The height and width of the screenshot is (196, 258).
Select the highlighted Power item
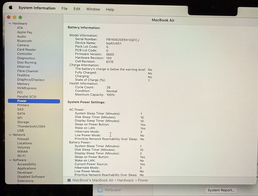[34, 101]
